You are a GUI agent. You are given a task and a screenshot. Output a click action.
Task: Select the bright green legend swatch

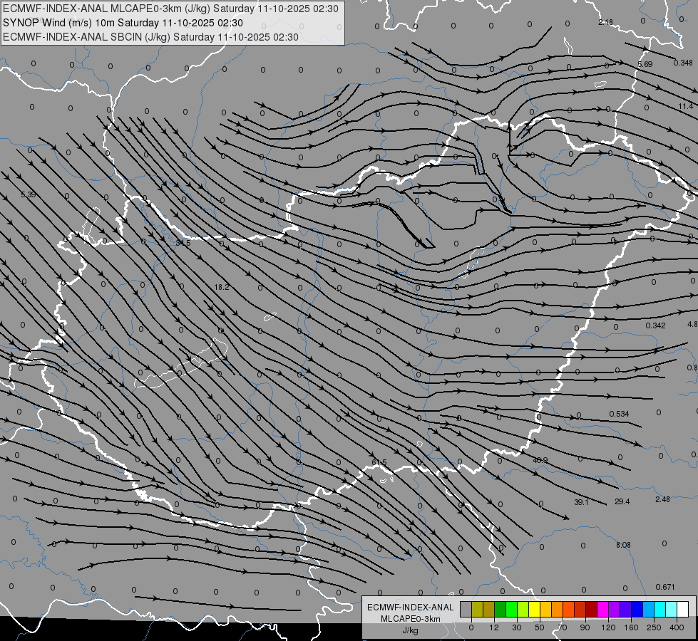coord(511,610)
